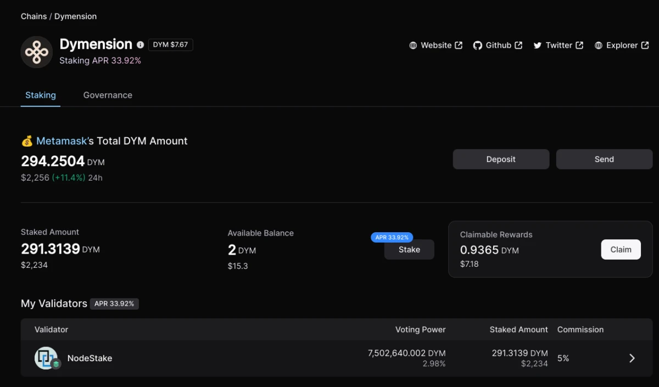
Task: Click the external-link arrow after Explorer
Action: (645, 46)
